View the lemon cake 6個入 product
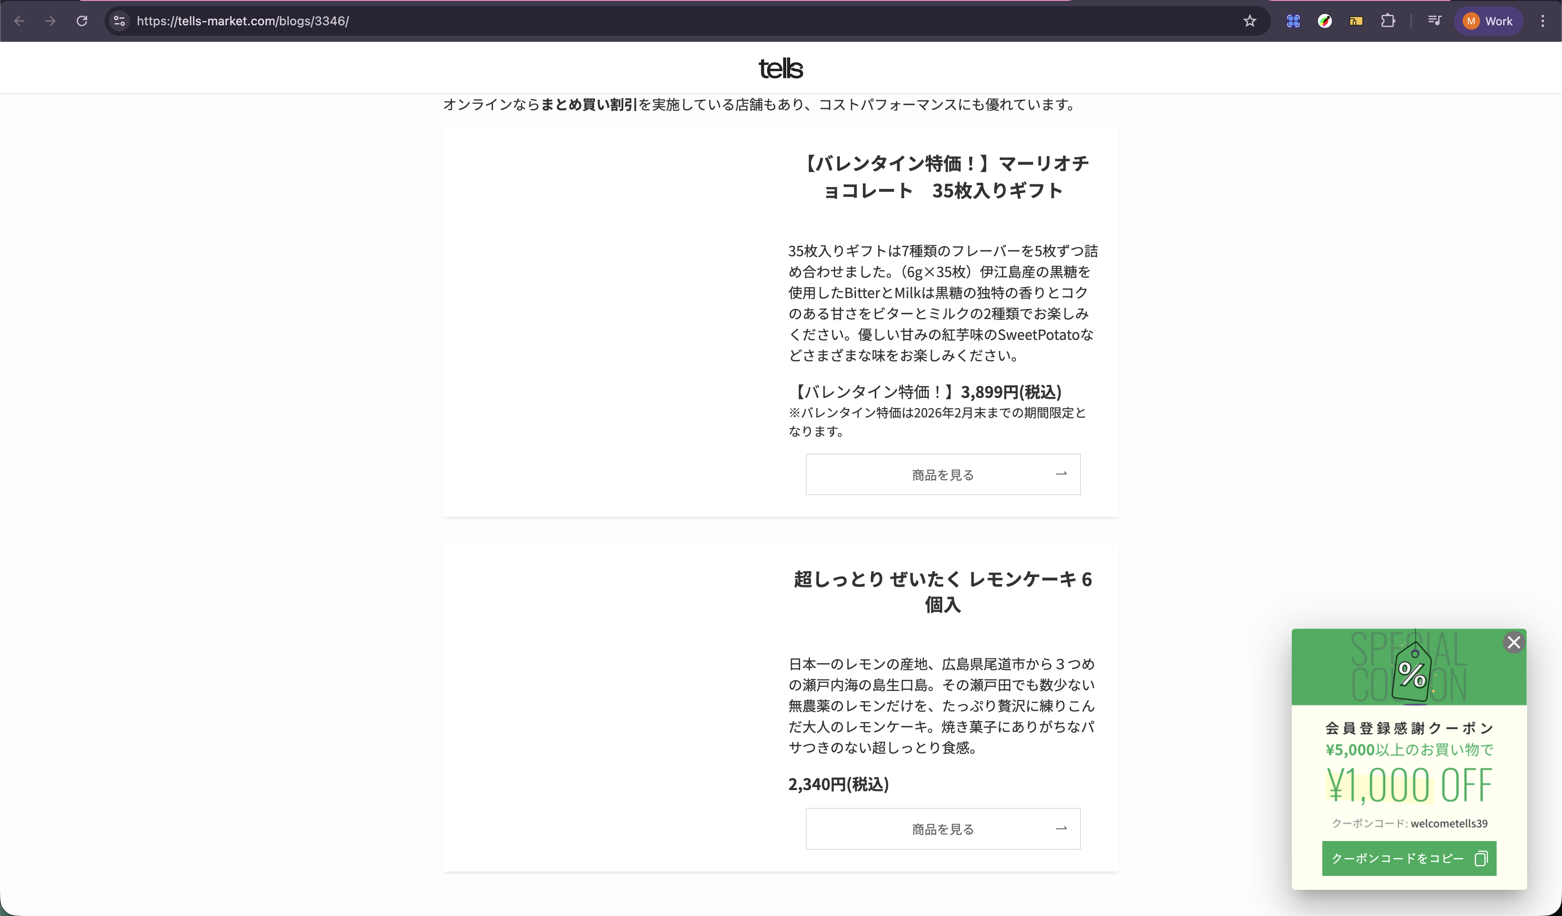1562x916 pixels. 943,828
